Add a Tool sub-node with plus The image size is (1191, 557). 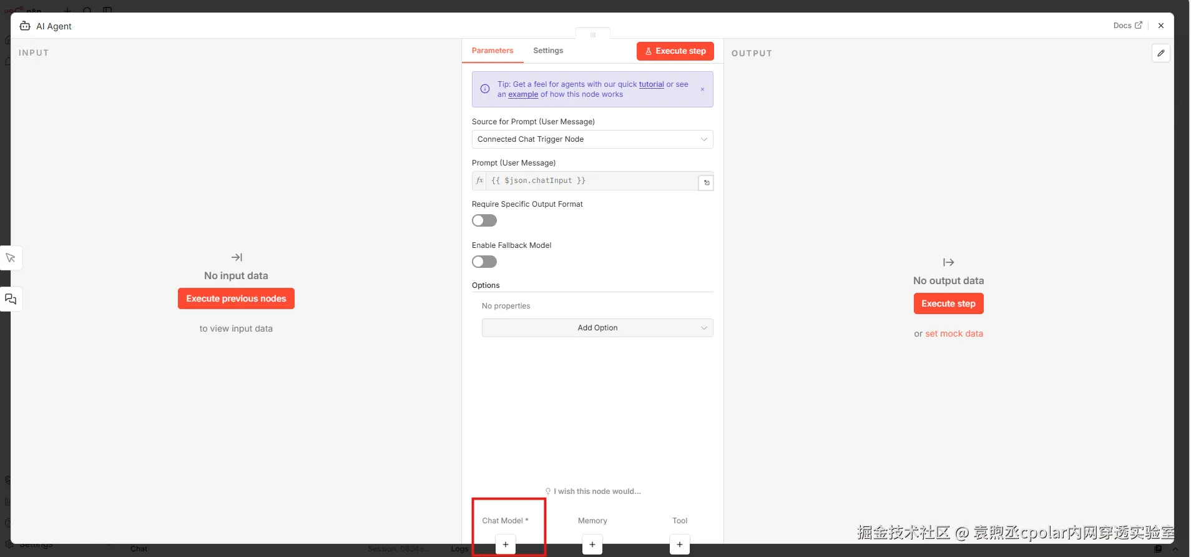click(x=680, y=545)
